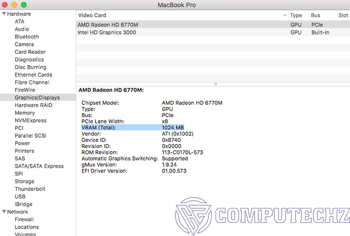
Task: Open the FireWire entry
Action: pos(25,90)
